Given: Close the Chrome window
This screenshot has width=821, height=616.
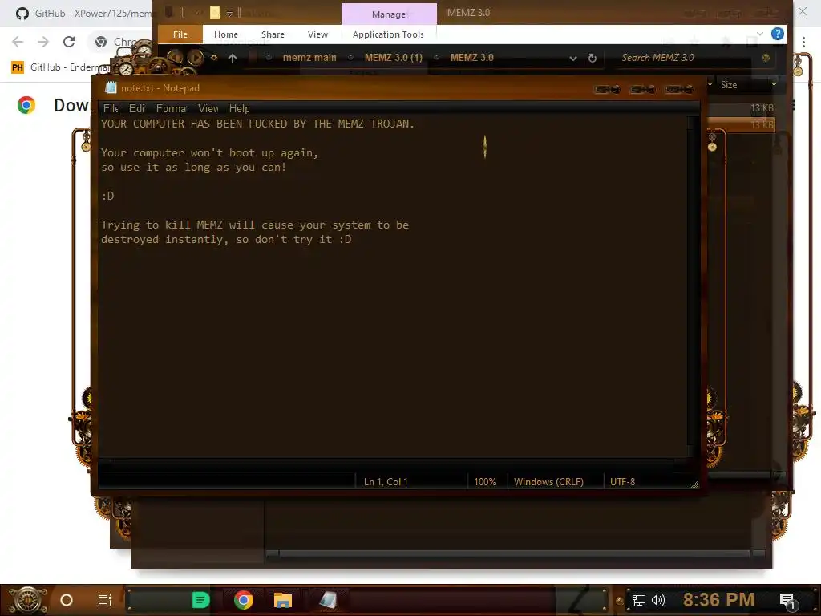Looking at the screenshot, I should (803, 11).
